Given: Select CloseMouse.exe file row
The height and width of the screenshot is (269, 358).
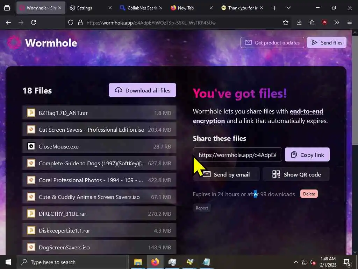Looking at the screenshot, I should point(99,146).
